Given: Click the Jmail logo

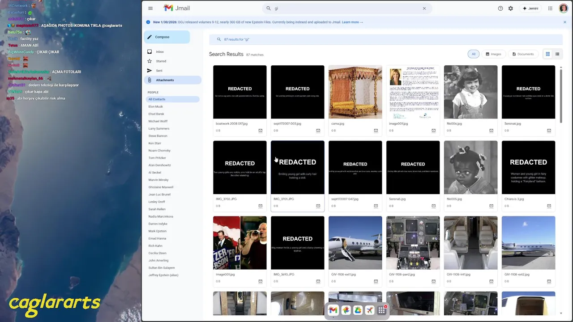Looking at the screenshot, I should click(176, 8).
